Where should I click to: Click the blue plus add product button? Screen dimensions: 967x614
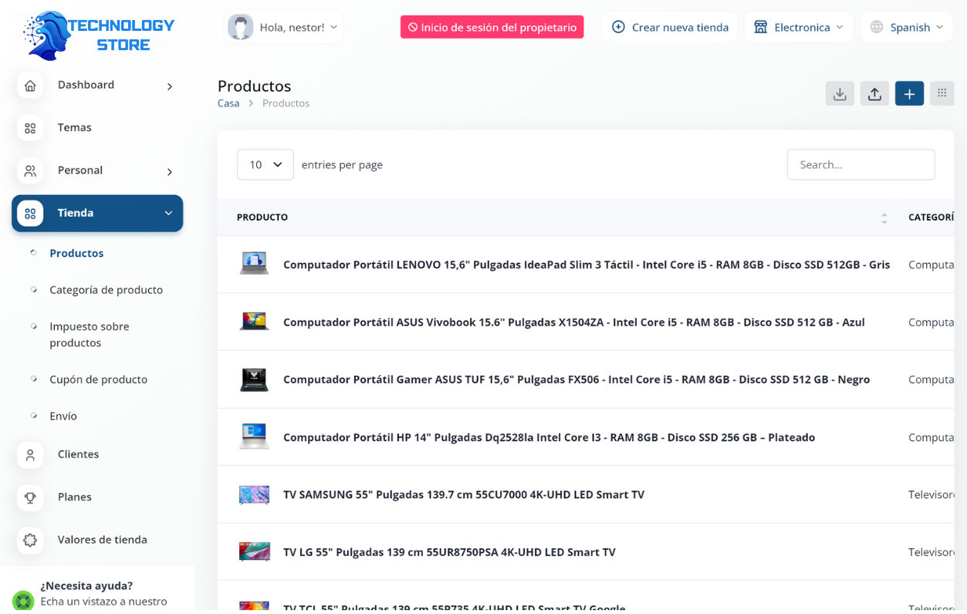(909, 94)
